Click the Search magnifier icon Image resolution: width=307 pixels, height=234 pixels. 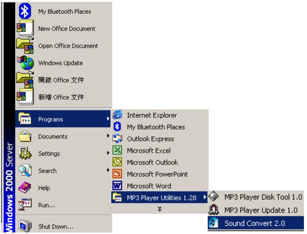click(x=25, y=170)
